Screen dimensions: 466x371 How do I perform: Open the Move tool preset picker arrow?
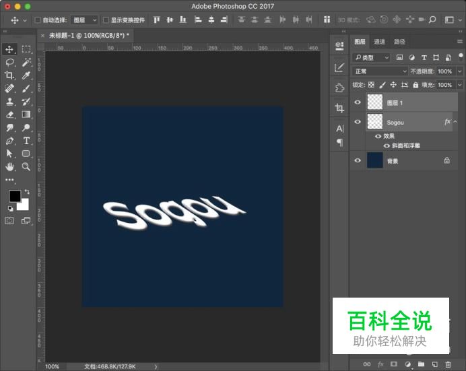(25, 20)
